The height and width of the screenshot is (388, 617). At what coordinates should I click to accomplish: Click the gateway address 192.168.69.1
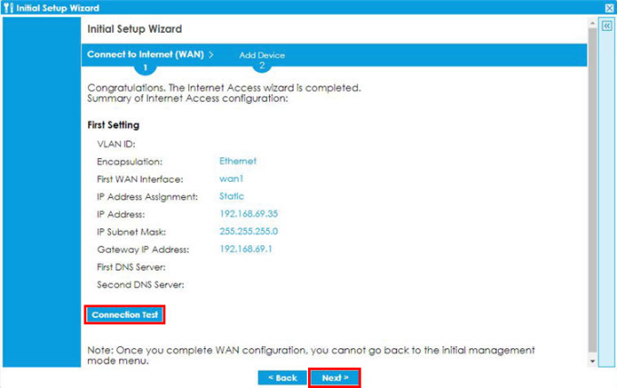[x=246, y=249]
